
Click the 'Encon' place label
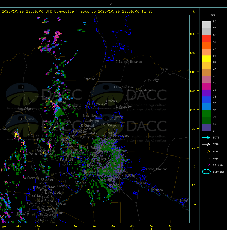[164, 69]
